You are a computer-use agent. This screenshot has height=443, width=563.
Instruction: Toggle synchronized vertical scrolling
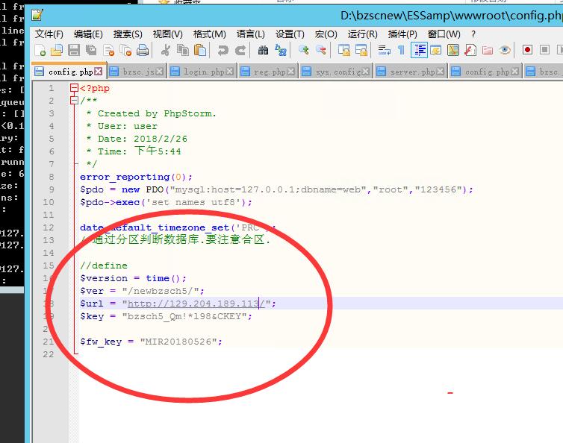tap(343, 50)
